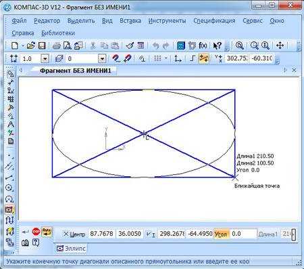Open the Вставка menu
The height and width of the screenshot is (269, 304).
pyautogui.click(x=130, y=21)
